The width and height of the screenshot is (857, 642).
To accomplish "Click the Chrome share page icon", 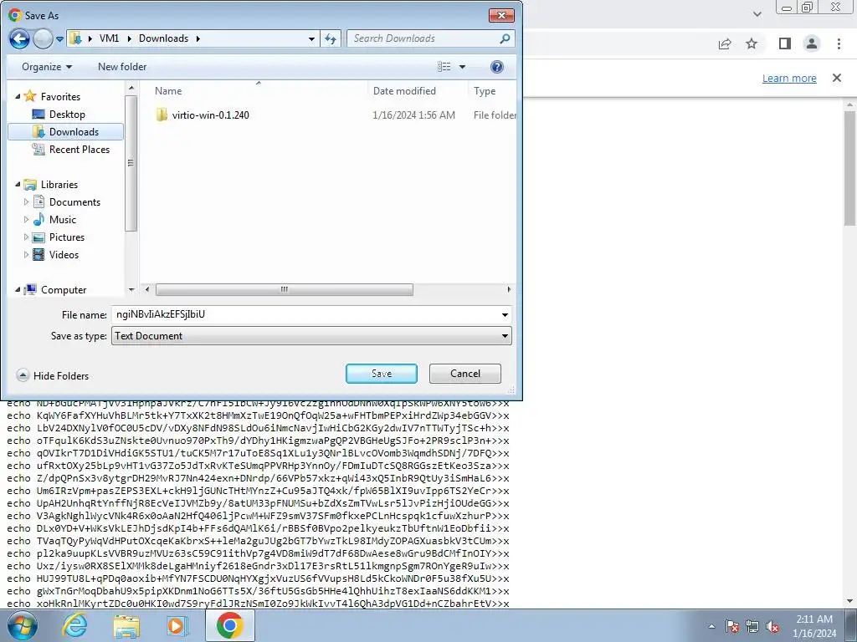I will (x=725, y=43).
